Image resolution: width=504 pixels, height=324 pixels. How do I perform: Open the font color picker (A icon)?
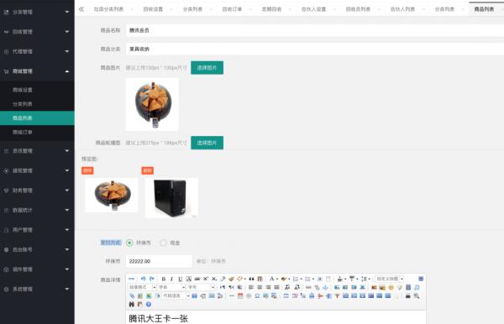271,279
